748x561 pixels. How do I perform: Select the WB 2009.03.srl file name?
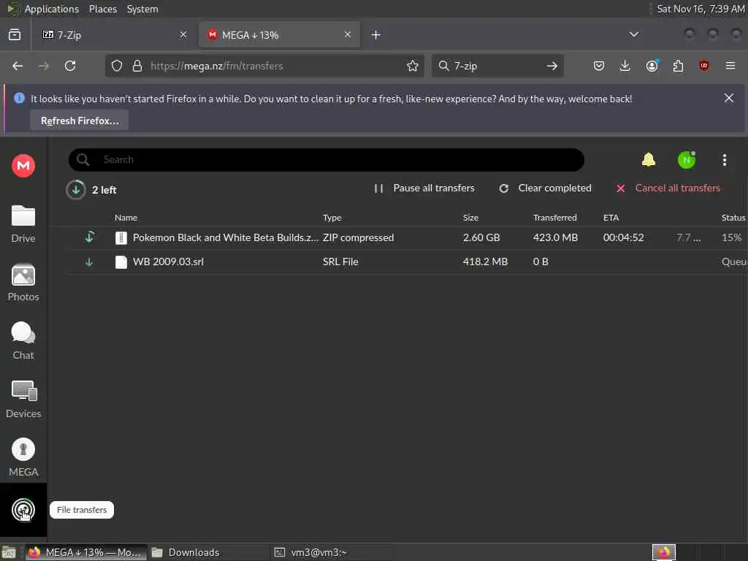pos(168,262)
